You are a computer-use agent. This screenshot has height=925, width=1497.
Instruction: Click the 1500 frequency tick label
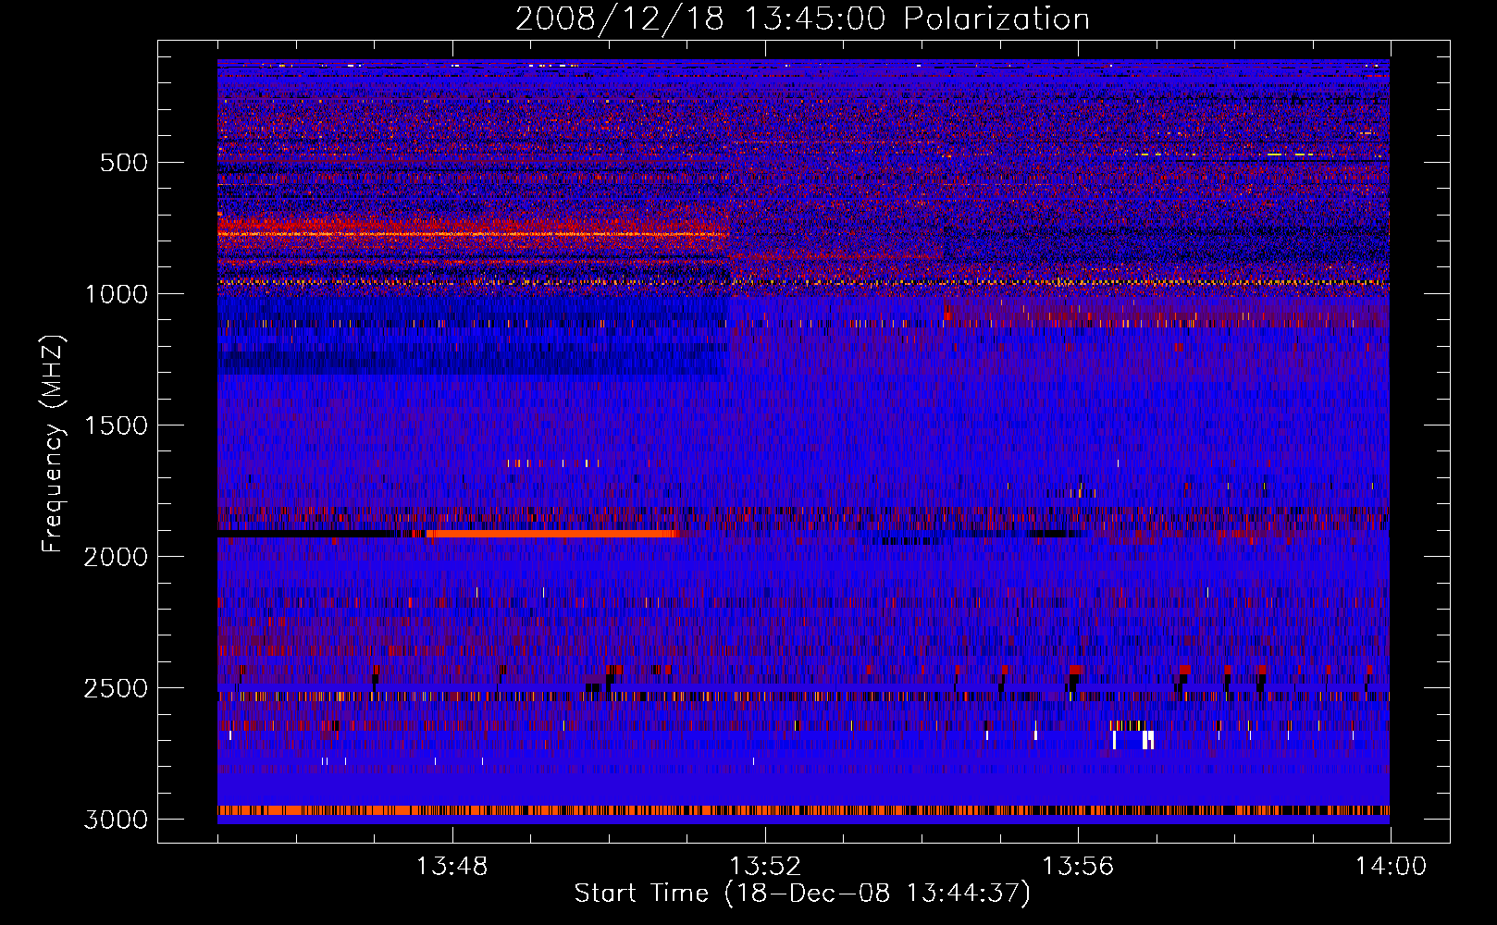pos(116,425)
